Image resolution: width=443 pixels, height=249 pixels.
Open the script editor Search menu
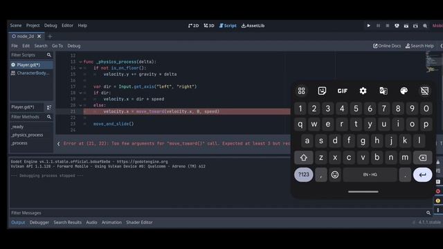point(41,46)
